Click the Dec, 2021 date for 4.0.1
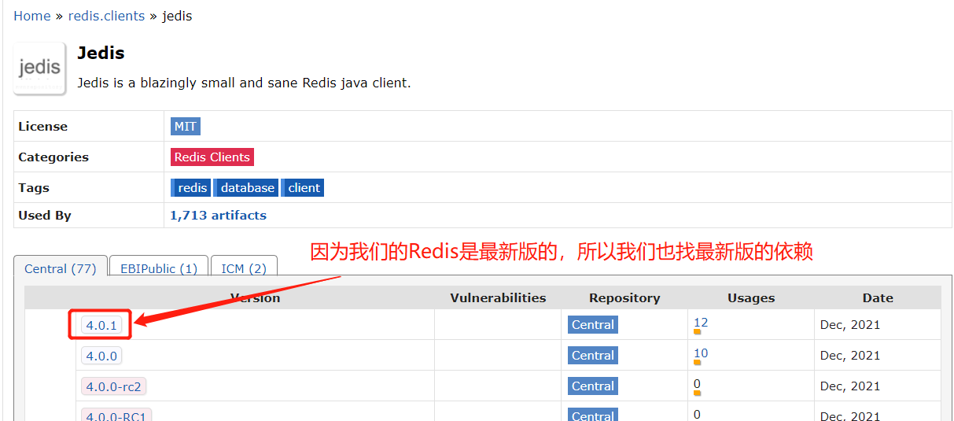Viewport: 954px width, 421px height. 850,324
